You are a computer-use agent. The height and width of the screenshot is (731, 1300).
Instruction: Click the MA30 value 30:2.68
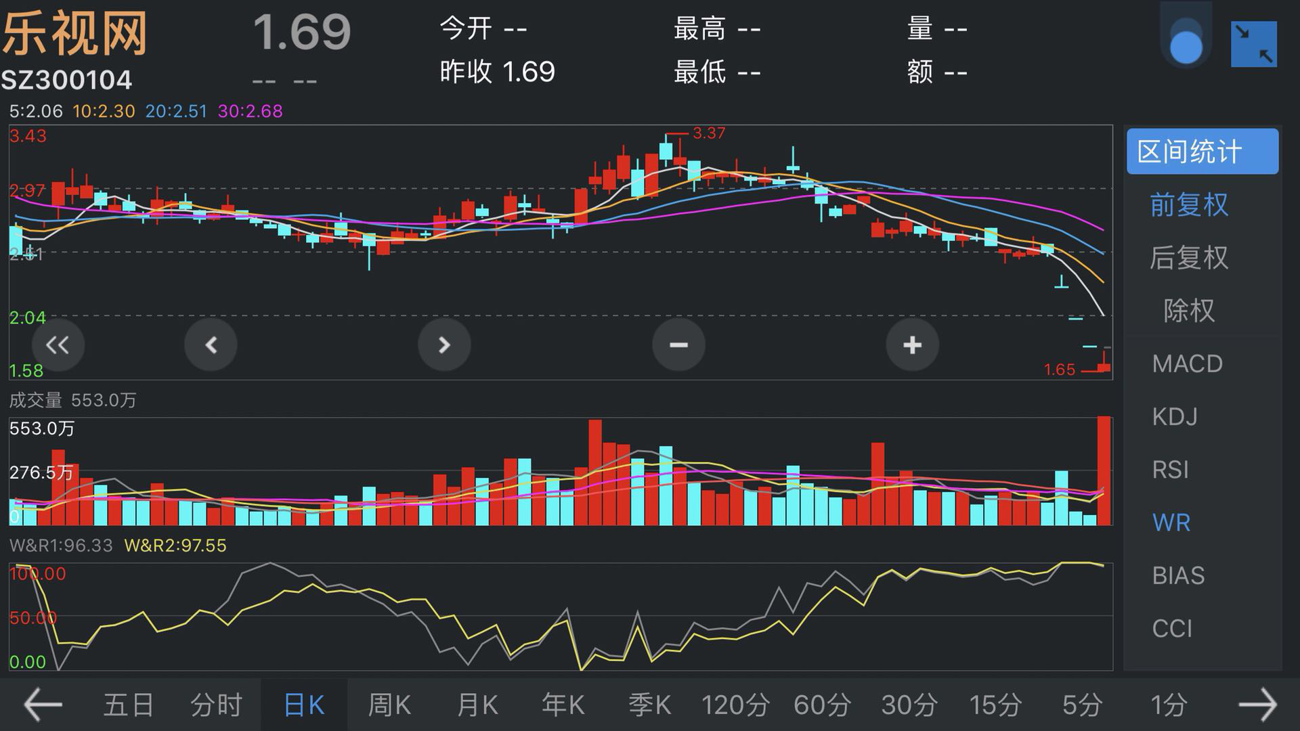coord(250,111)
